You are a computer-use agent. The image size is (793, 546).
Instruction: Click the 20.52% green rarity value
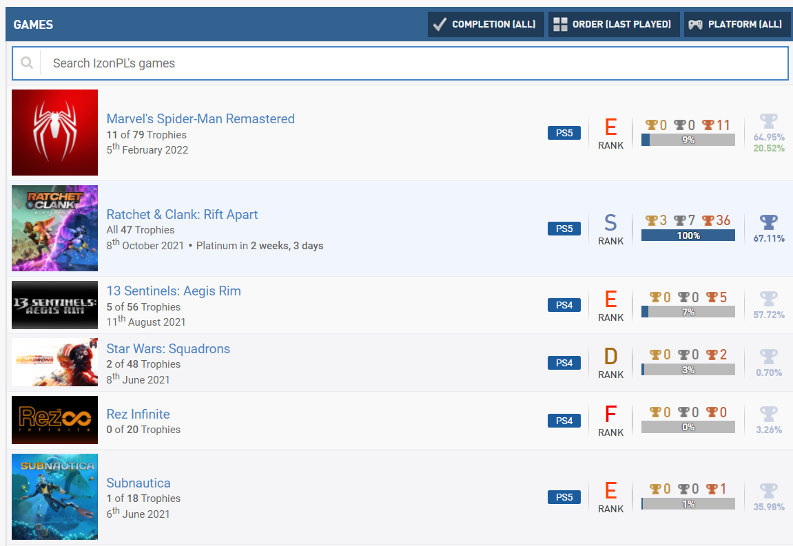pyautogui.click(x=769, y=148)
